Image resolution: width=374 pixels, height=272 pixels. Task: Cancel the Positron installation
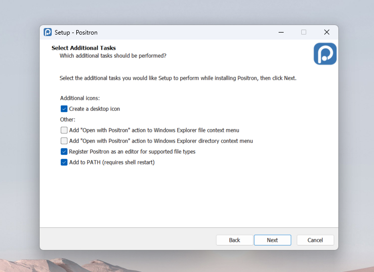tap(315, 240)
